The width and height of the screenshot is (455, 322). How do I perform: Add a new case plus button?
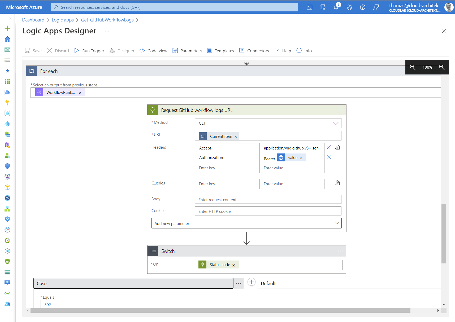coord(252,282)
